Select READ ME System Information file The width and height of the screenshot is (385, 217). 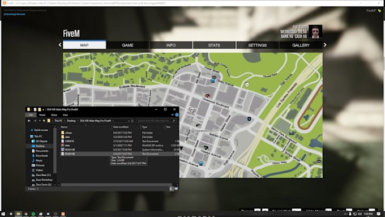(70, 150)
